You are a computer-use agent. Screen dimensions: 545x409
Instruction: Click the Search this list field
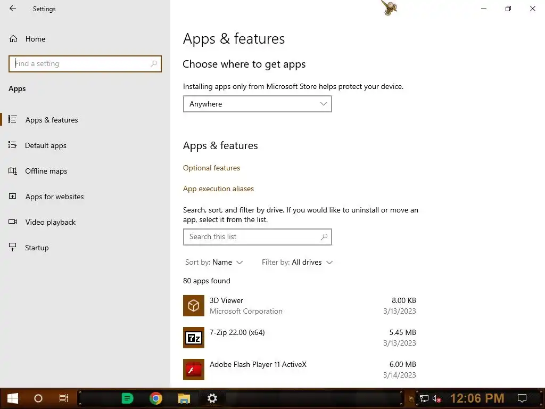tap(257, 237)
